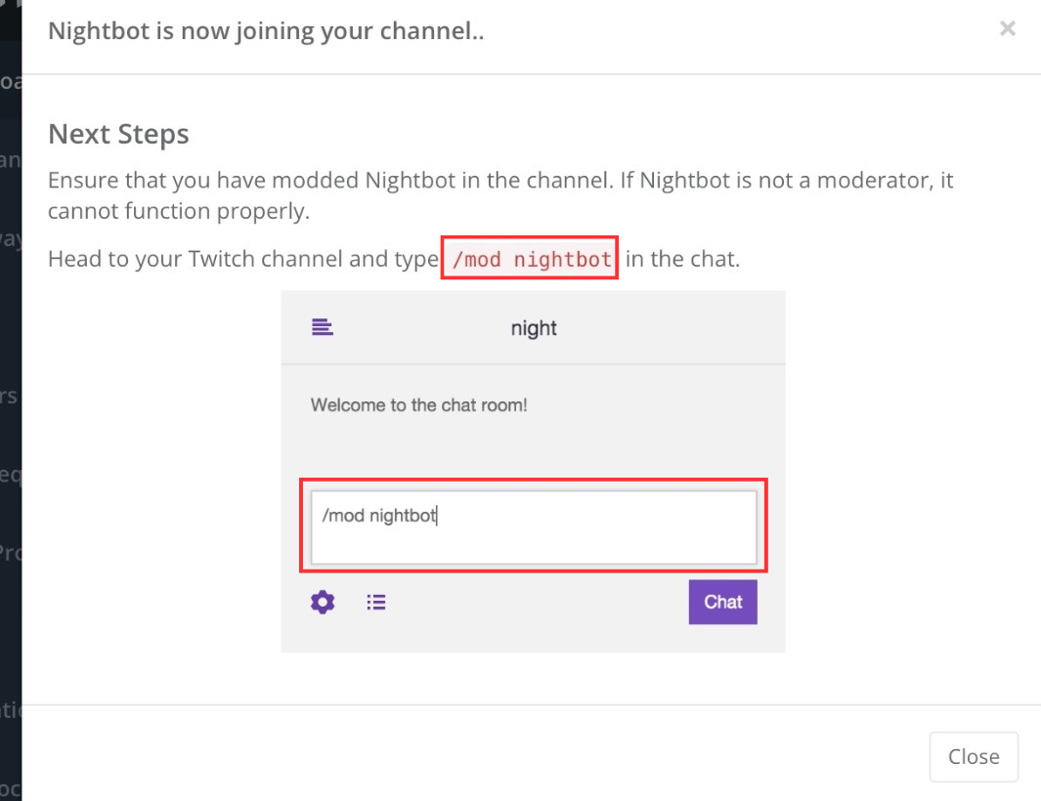Click the 'Ensure that you have modded Nightbot' paragraph

coord(500,195)
